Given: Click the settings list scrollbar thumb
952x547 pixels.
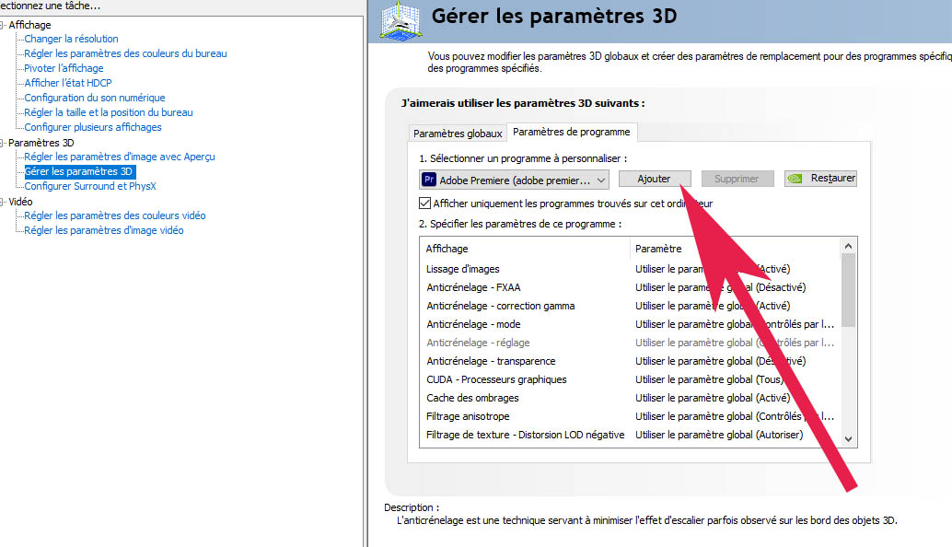Looking at the screenshot, I should (848, 290).
